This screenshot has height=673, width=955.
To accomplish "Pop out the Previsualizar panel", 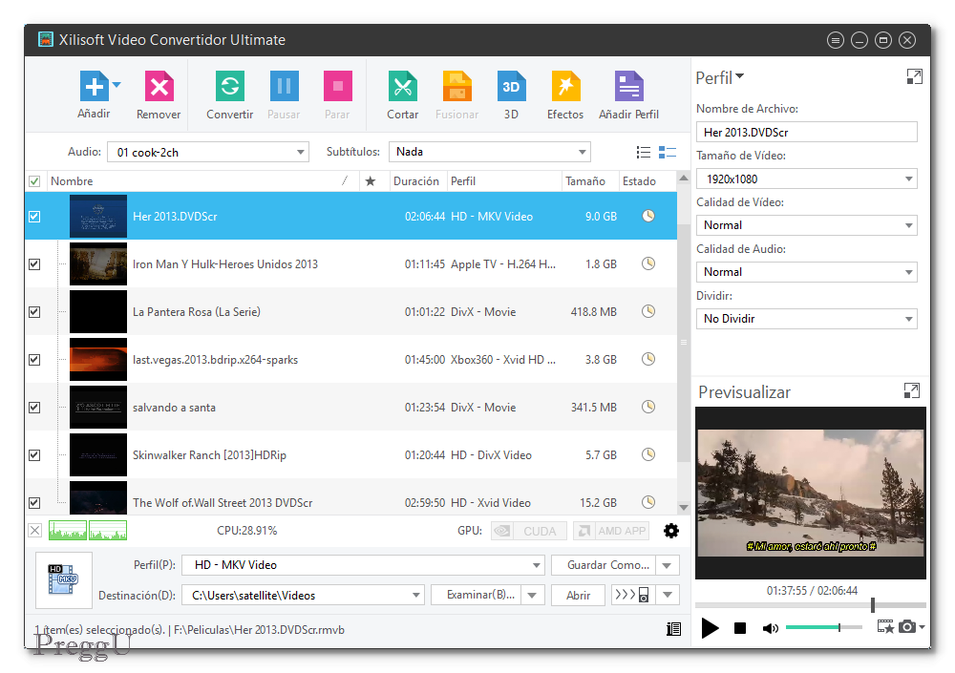I will [x=912, y=391].
